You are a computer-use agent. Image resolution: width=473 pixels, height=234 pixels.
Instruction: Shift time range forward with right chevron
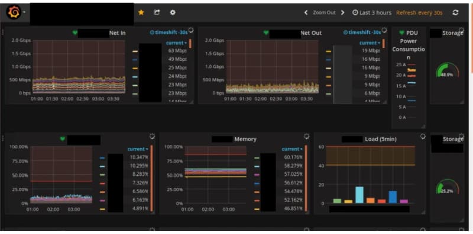click(x=343, y=12)
